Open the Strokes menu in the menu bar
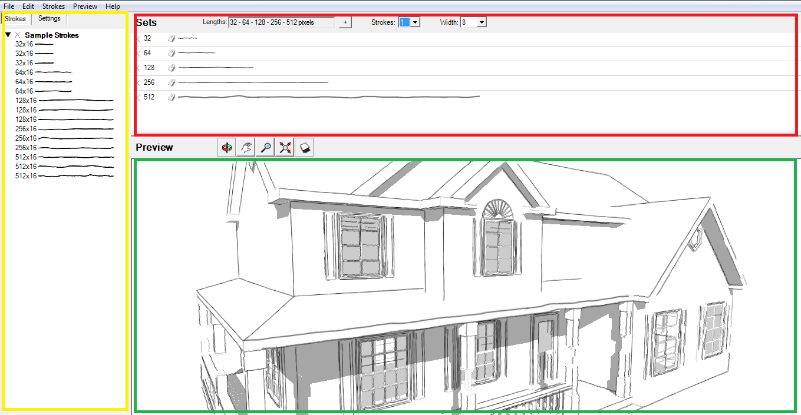The width and height of the screenshot is (801, 415). (x=53, y=6)
